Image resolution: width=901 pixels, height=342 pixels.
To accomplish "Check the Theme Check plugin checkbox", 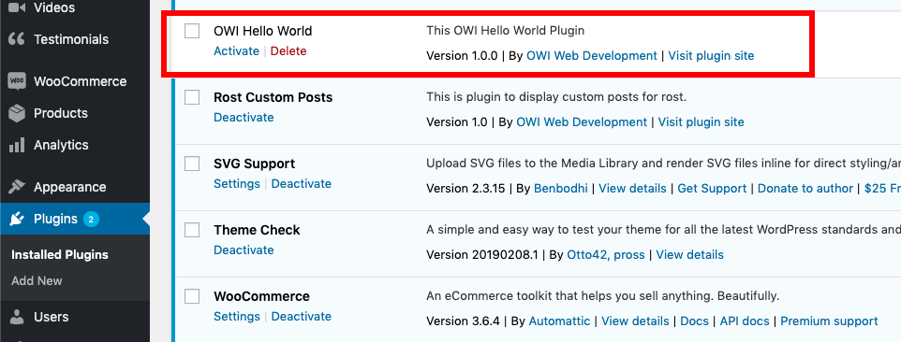I will point(192,230).
